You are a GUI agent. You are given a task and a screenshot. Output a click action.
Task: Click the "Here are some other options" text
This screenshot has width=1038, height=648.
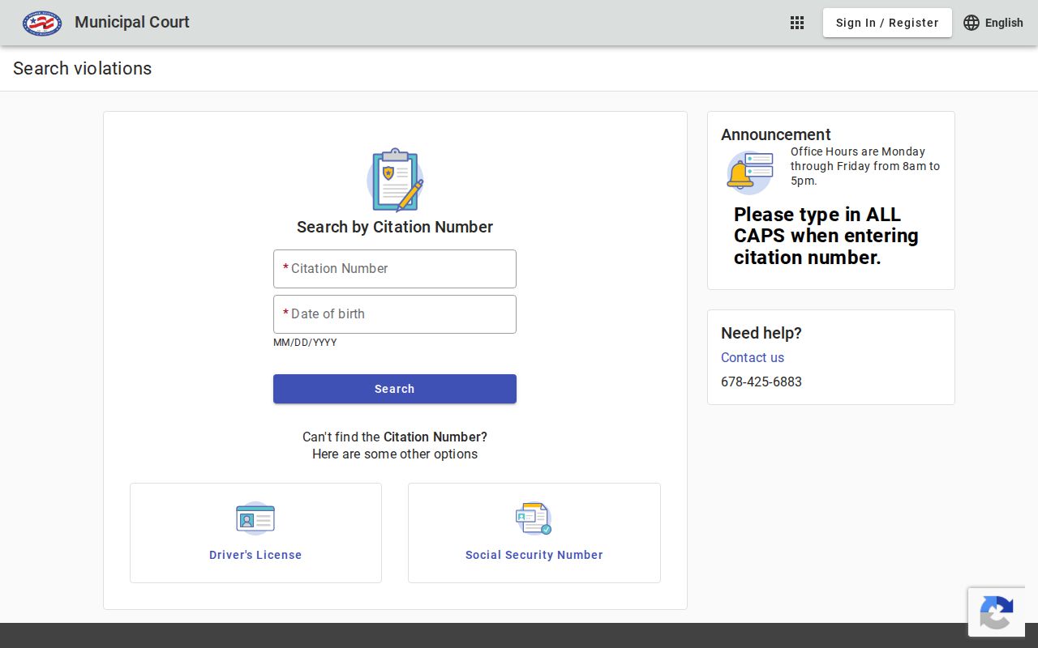(x=395, y=454)
